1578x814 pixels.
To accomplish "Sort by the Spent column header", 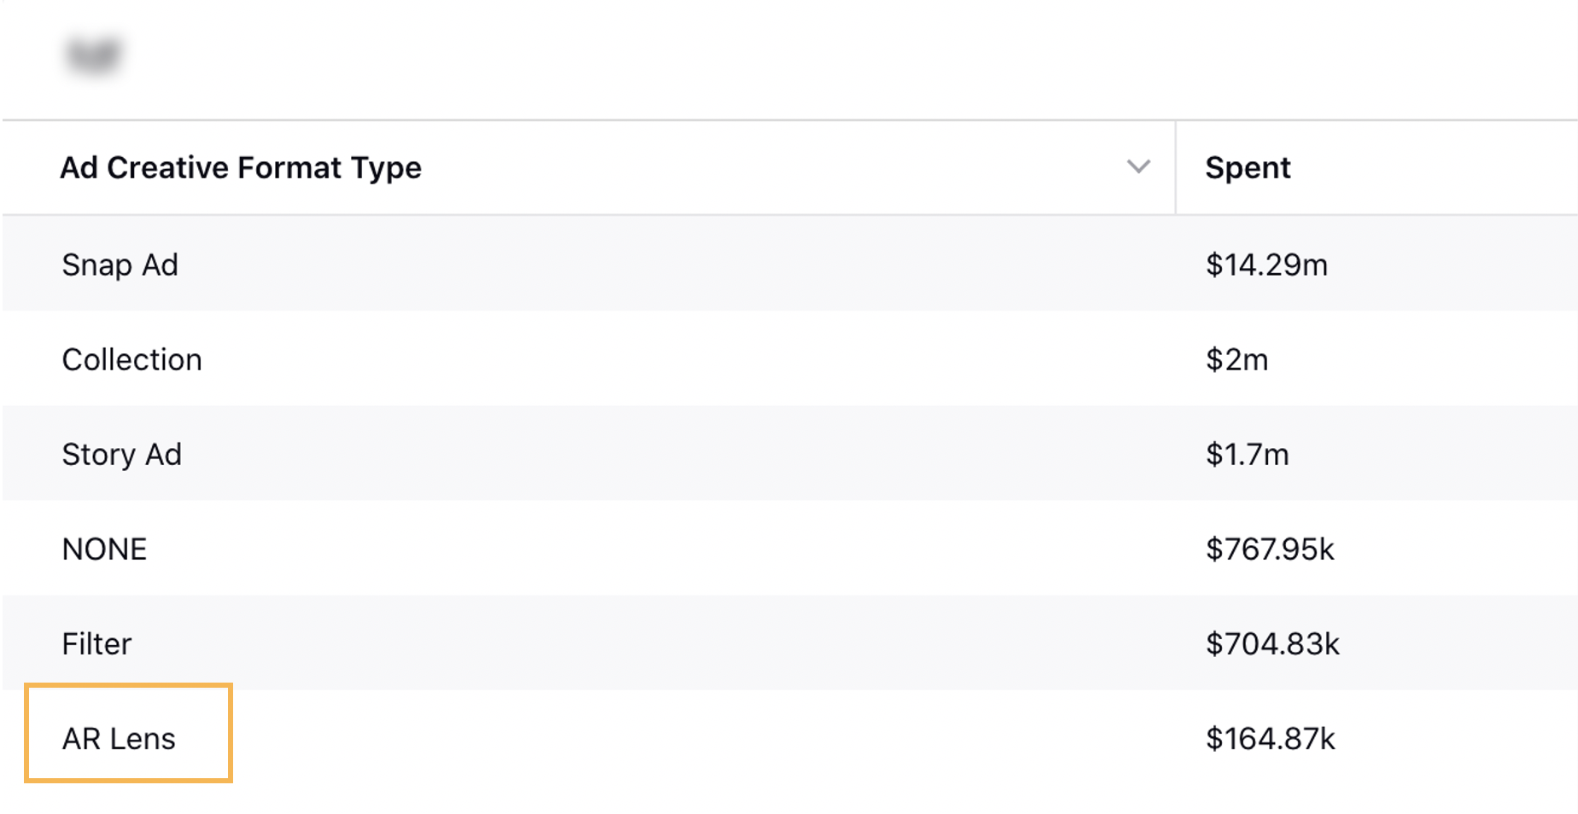I will [1248, 168].
